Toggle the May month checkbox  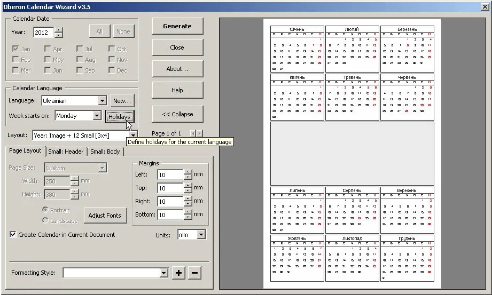(x=48, y=59)
